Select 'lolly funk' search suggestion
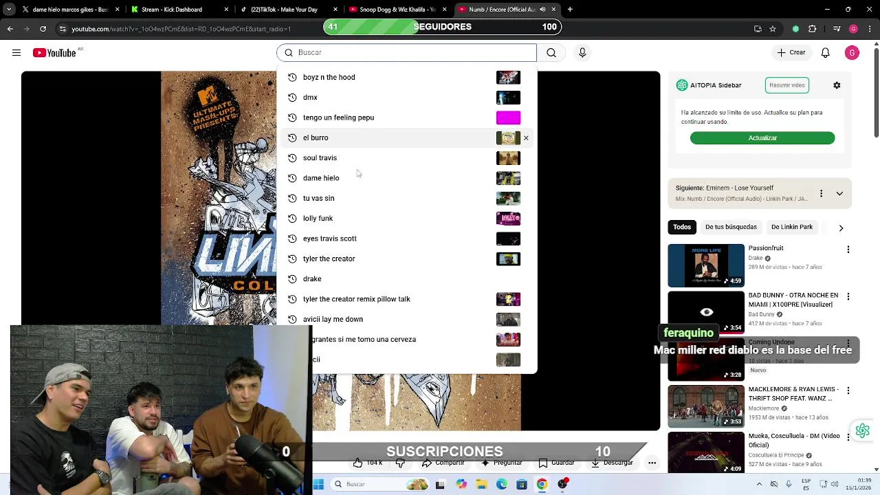Viewport: 880px width, 495px height. tap(406, 219)
